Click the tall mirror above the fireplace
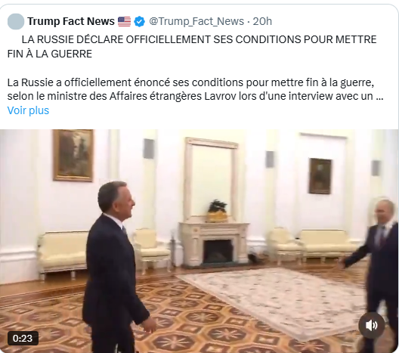The image size is (399, 353). tap(211, 179)
